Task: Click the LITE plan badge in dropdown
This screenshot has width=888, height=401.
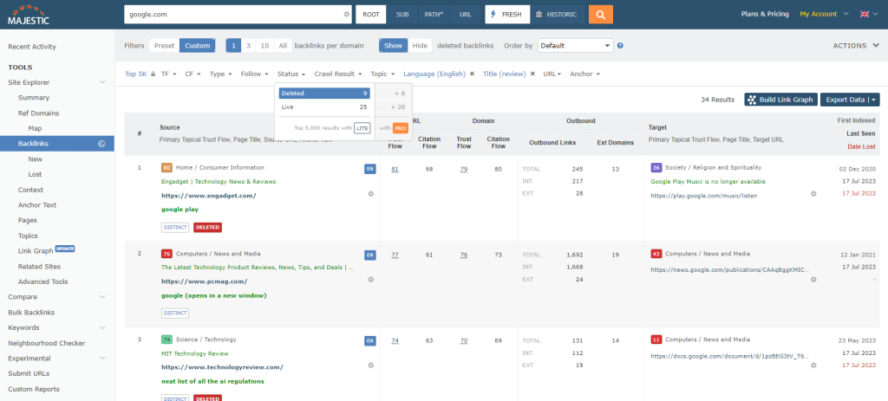Action: pos(362,128)
